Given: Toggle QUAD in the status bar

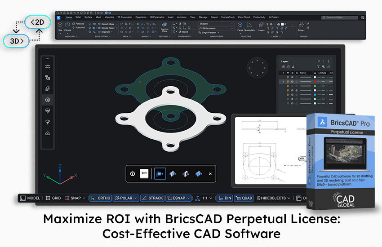Looking at the screenshot, I should 244,198.
